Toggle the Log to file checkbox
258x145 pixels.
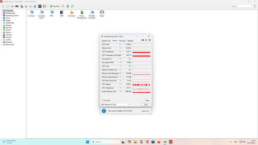[103, 100]
